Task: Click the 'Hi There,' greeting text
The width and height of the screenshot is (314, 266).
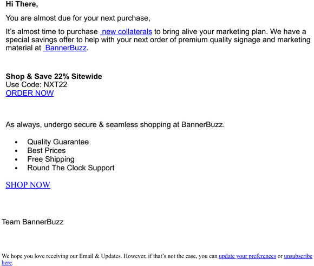Action: [22, 4]
